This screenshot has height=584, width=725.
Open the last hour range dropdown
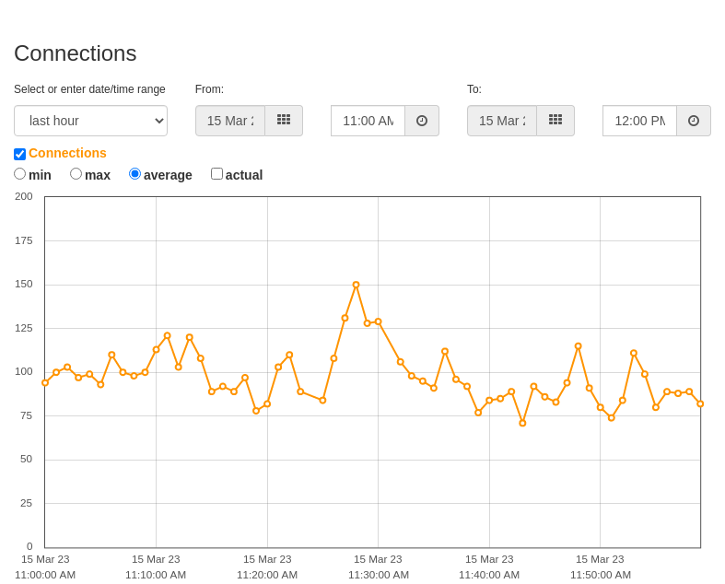click(90, 121)
